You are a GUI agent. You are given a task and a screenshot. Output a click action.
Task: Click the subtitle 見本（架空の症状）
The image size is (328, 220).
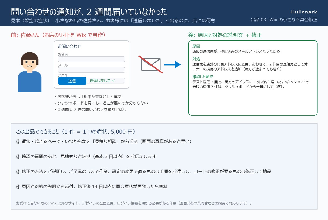click(113, 20)
